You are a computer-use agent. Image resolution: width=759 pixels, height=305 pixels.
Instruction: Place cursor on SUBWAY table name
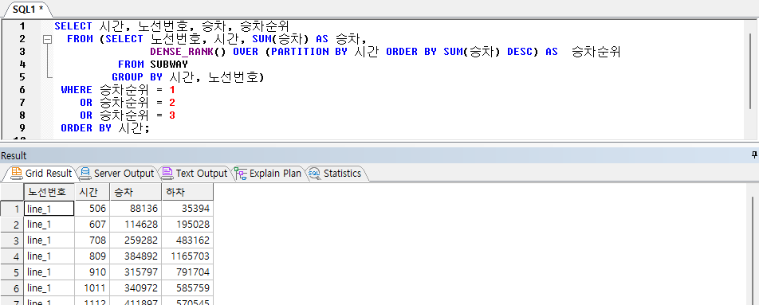coord(169,65)
